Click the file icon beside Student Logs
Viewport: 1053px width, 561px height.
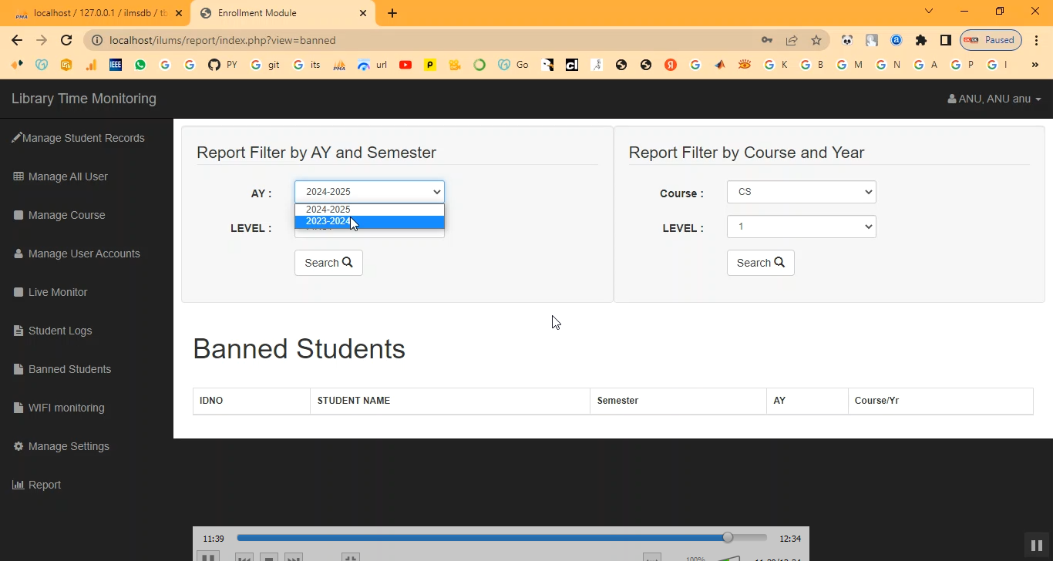point(19,331)
